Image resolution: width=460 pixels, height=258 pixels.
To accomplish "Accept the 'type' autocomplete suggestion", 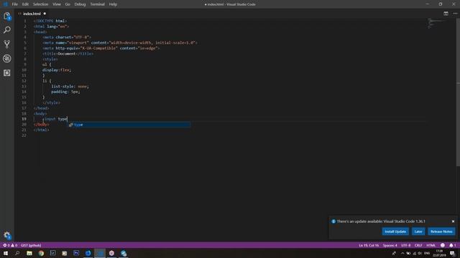I will pyautogui.click(x=129, y=125).
